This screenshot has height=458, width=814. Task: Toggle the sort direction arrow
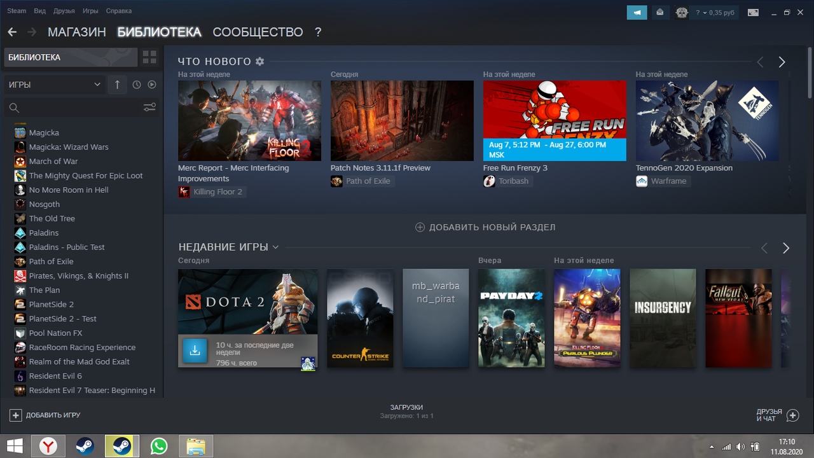point(117,85)
